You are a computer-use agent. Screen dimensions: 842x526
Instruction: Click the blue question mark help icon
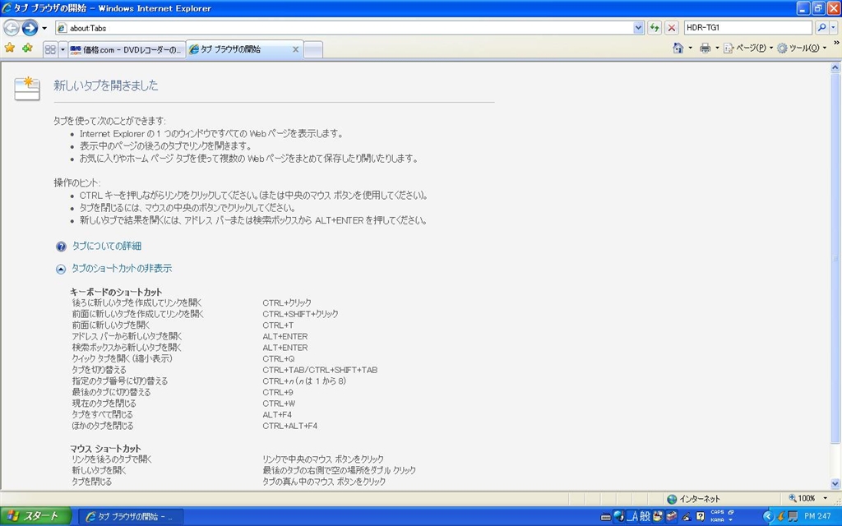point(61,247)
